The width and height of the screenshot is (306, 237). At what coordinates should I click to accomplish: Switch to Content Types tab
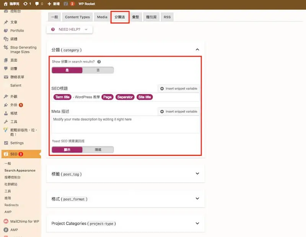(78, 17)
